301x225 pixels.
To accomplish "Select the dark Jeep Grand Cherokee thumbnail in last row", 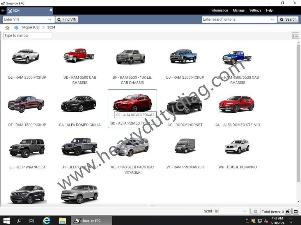I will pyautogui.click(x=27, y=194).
